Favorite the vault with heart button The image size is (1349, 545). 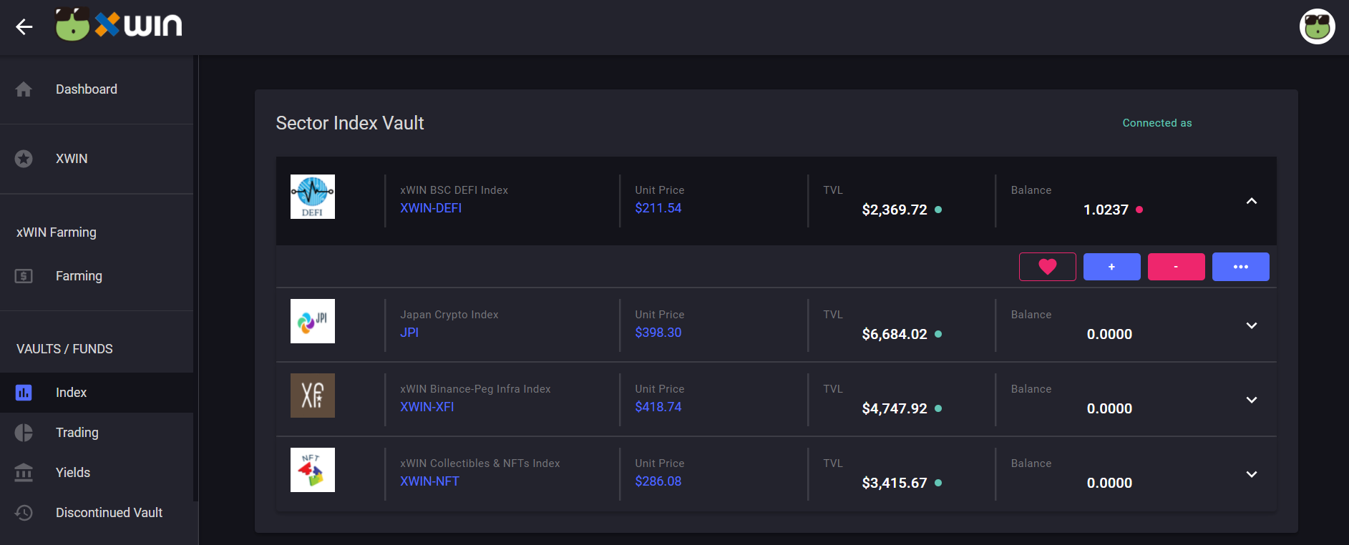[1048, 267]
